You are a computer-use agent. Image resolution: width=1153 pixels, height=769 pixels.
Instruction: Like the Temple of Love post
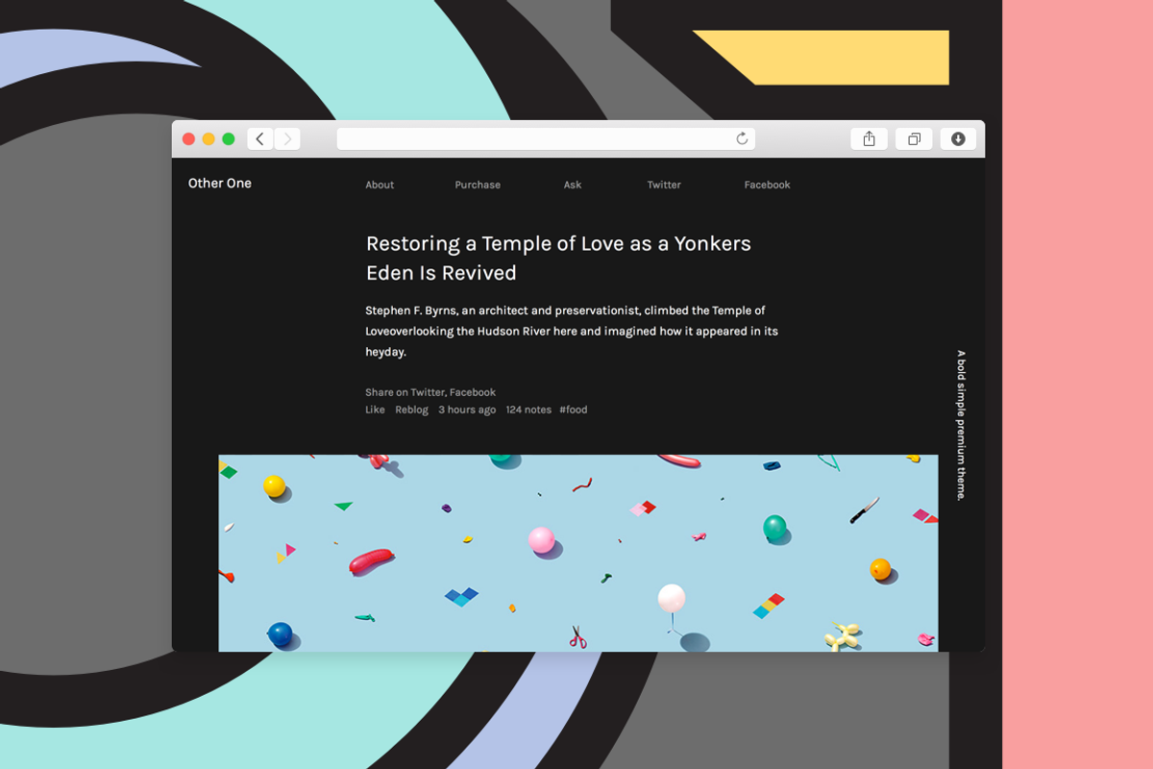pyautogui.click(x=375, y=409)
